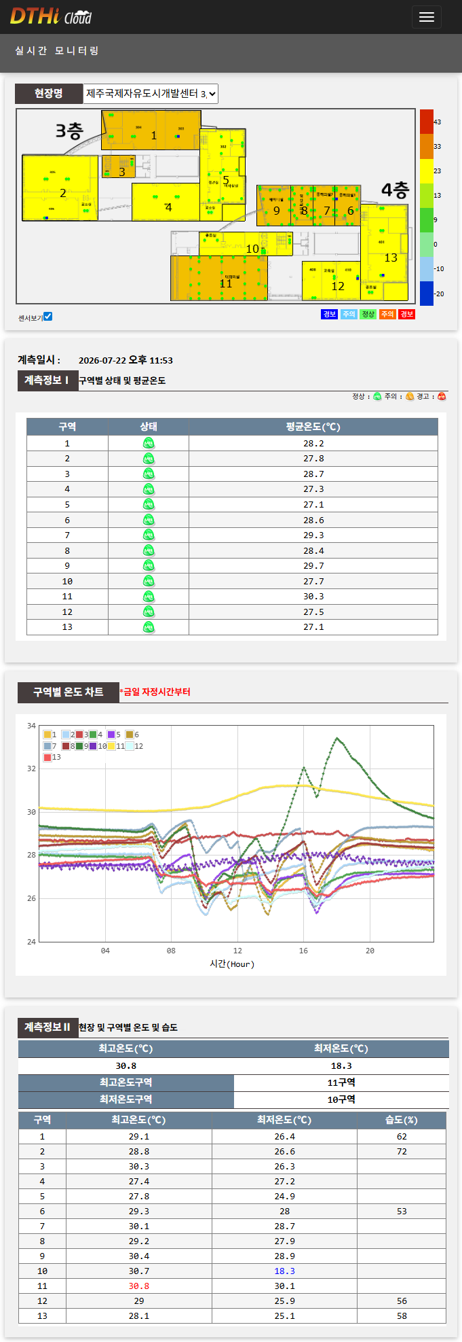The width and height of the screenshot is (462, 1342).
Task: Click zone 9 status icon in table
Action: coord(149,566)
